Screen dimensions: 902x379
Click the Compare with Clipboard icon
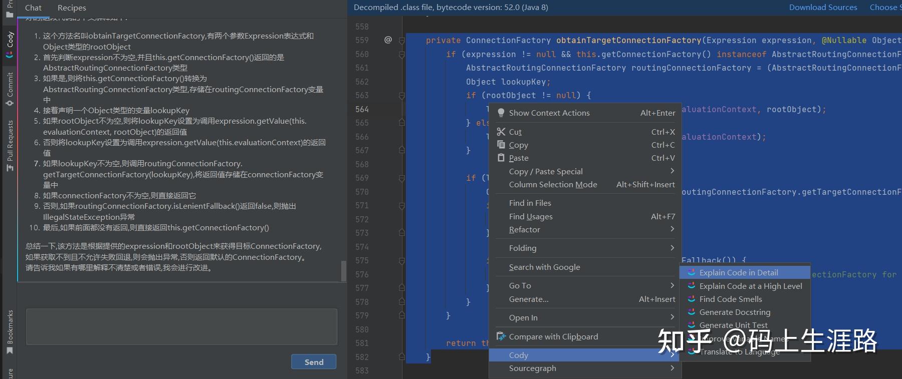501,336
